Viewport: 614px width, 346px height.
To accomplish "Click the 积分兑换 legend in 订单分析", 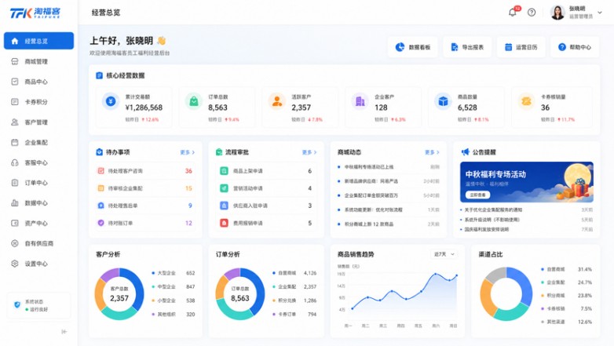I will pyautogui.click(x=294, y=300).
